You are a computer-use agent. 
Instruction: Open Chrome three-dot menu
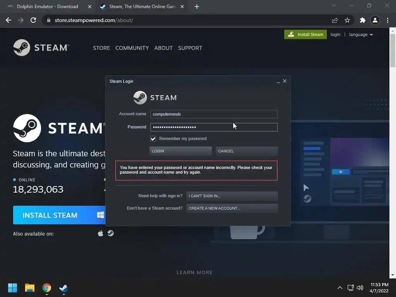pyautogui.click(x=387, y=20)
